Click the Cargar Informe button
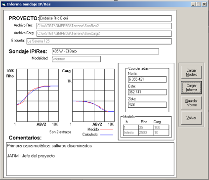Image resolution: width=209 pixels, height=180 pixels. click(x=191, y=88)
